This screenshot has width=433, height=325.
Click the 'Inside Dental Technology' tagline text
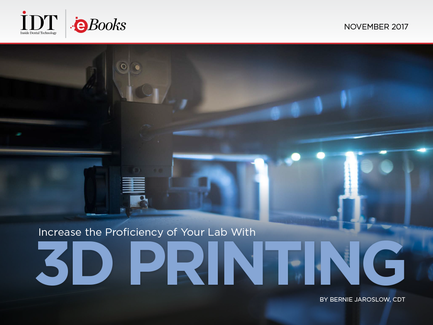(39, 33)
